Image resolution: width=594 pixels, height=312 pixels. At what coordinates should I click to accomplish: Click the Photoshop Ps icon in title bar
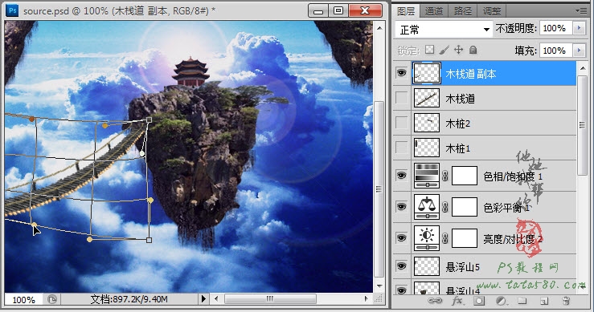13,10
